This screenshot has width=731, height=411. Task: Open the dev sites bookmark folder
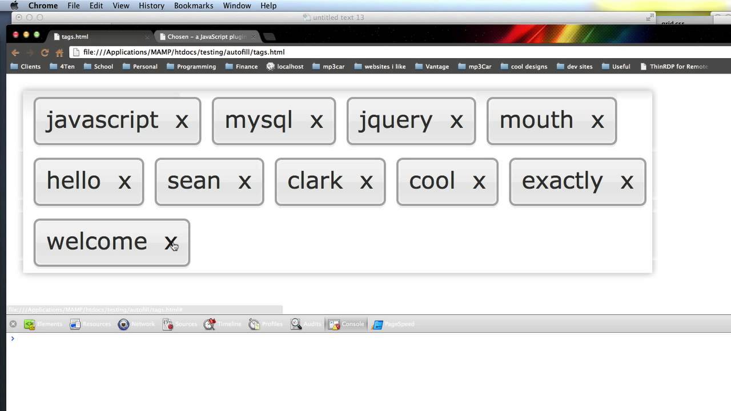[575, 67]
